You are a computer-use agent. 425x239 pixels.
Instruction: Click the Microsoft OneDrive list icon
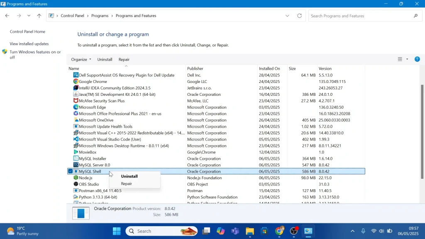[76, 120]
